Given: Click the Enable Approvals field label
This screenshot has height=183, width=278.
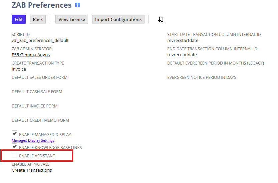Looking at the screenshot, I should pyautogui.click(x=31, y=164).
